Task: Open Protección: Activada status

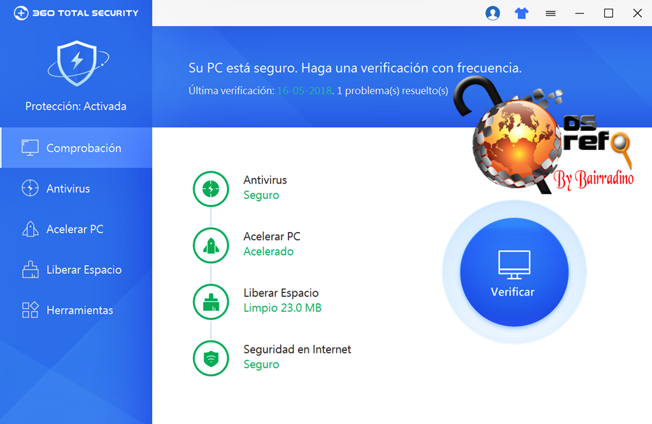Action: tap(76, 106)
